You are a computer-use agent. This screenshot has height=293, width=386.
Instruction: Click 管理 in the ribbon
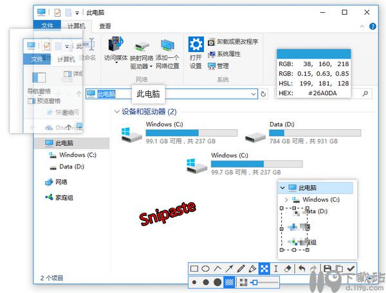point(218,66)
